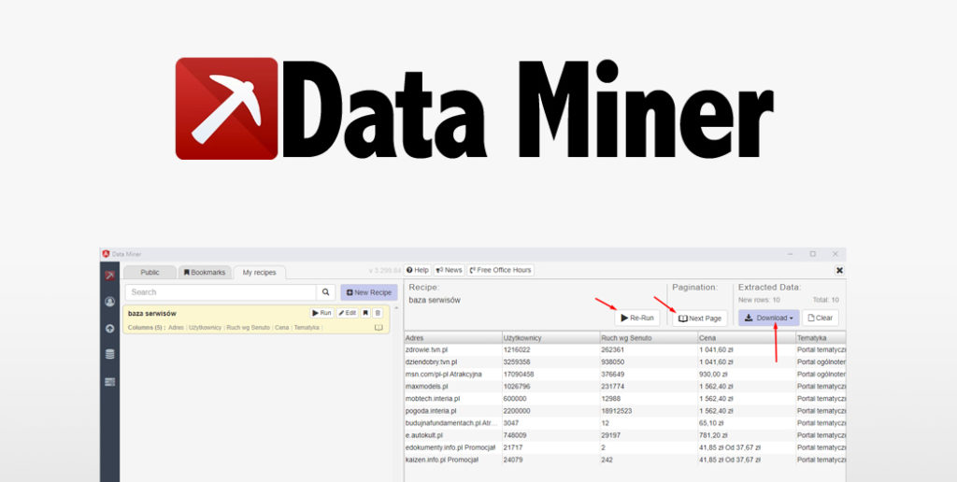Click the bottom list-view sidebar icon
The height and width of the screenshot is (482, 957).
[x=110, y=382]
